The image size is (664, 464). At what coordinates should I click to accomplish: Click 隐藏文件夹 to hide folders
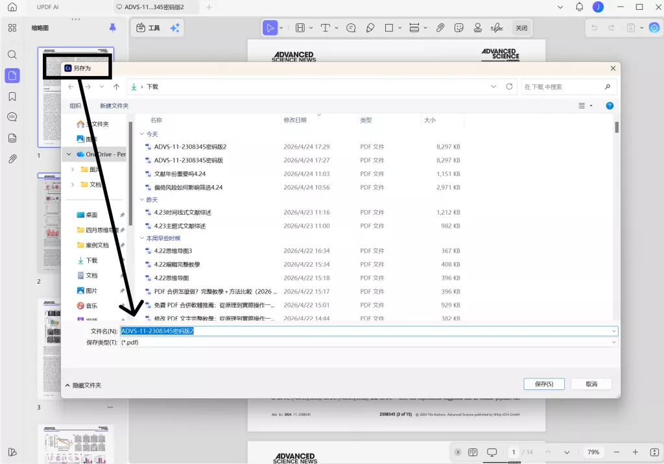pos(84,385)
